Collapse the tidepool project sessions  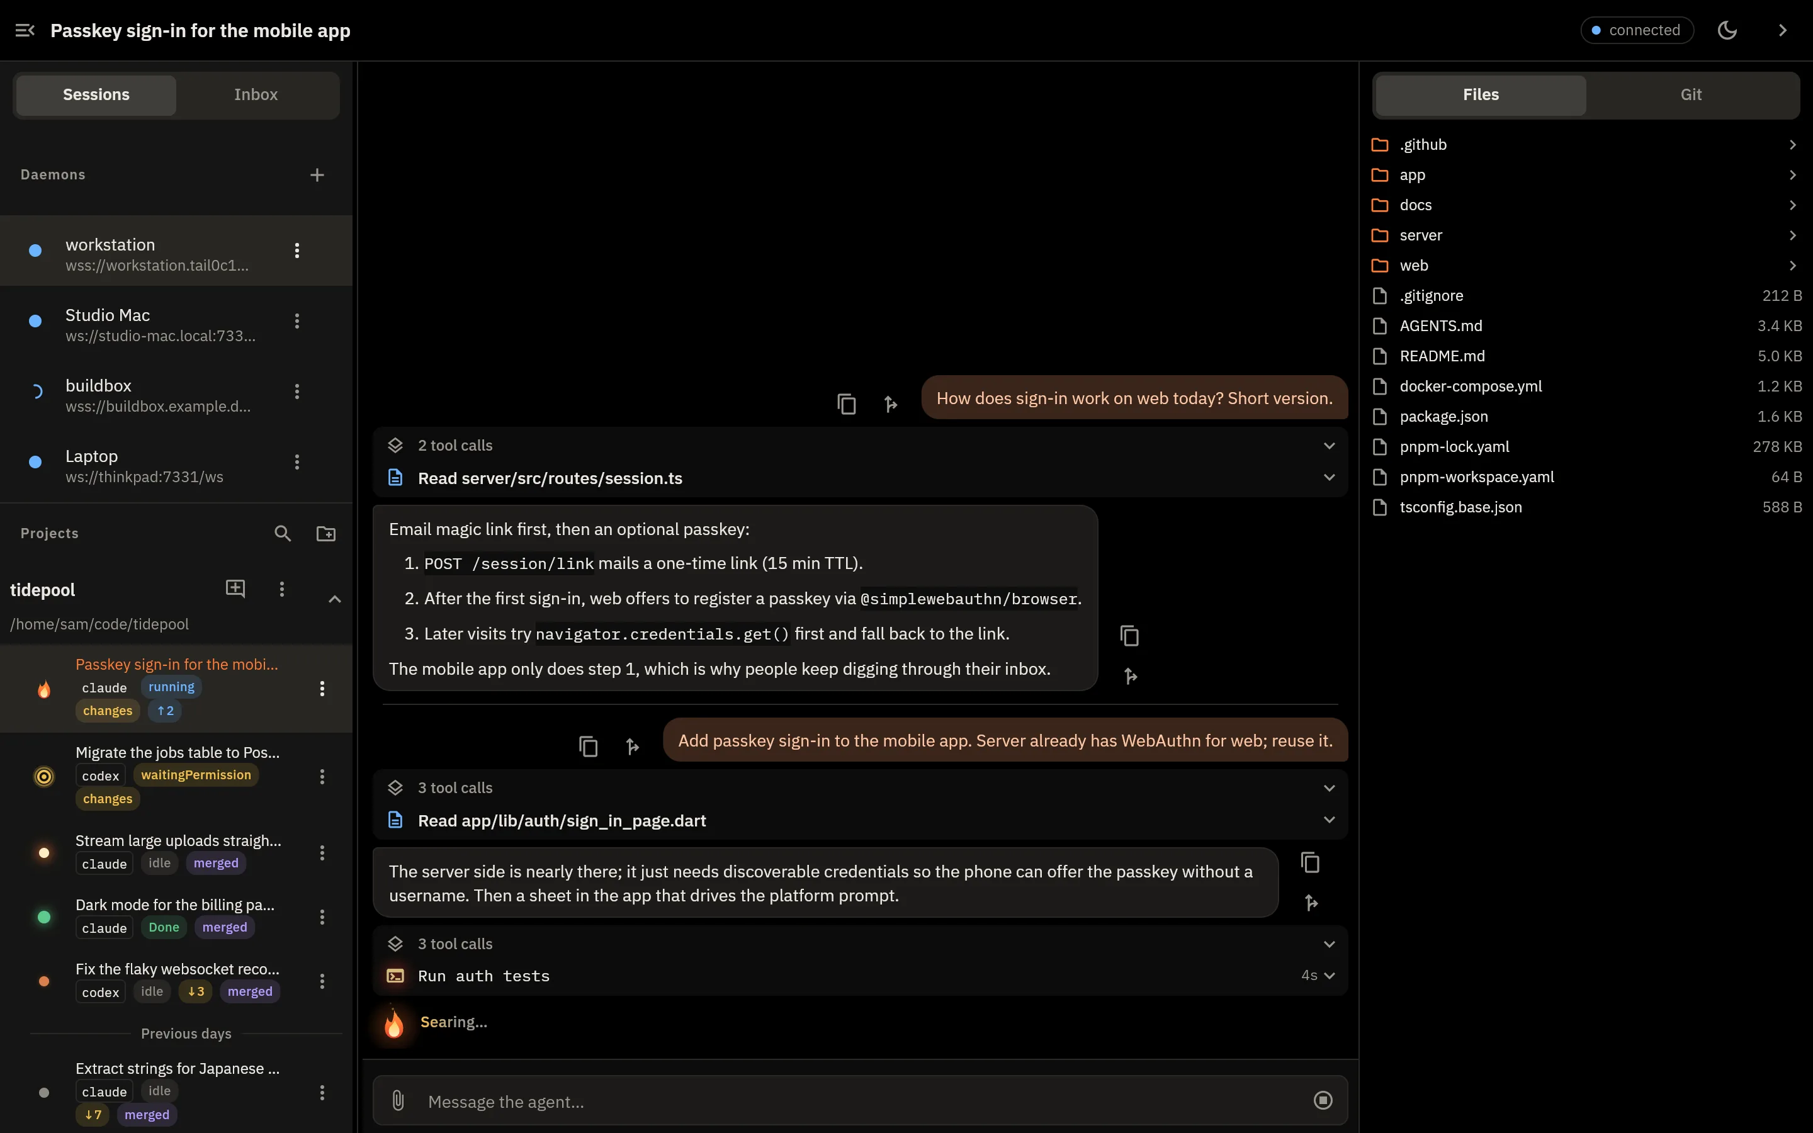pos(335,599)
